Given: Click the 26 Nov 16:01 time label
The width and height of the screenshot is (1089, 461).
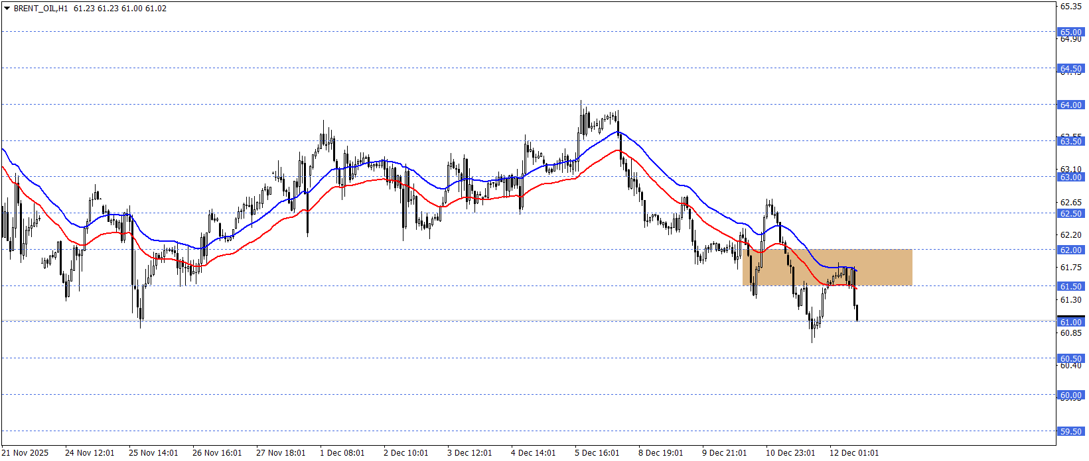Looking at the screenshot, I should point(217,453).
